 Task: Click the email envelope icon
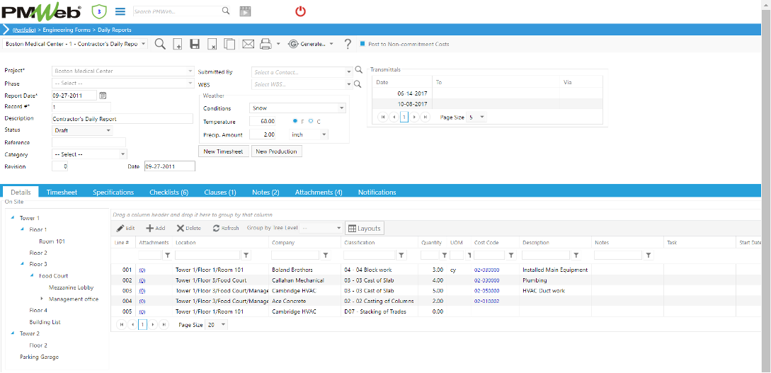[x=248, y=44]
